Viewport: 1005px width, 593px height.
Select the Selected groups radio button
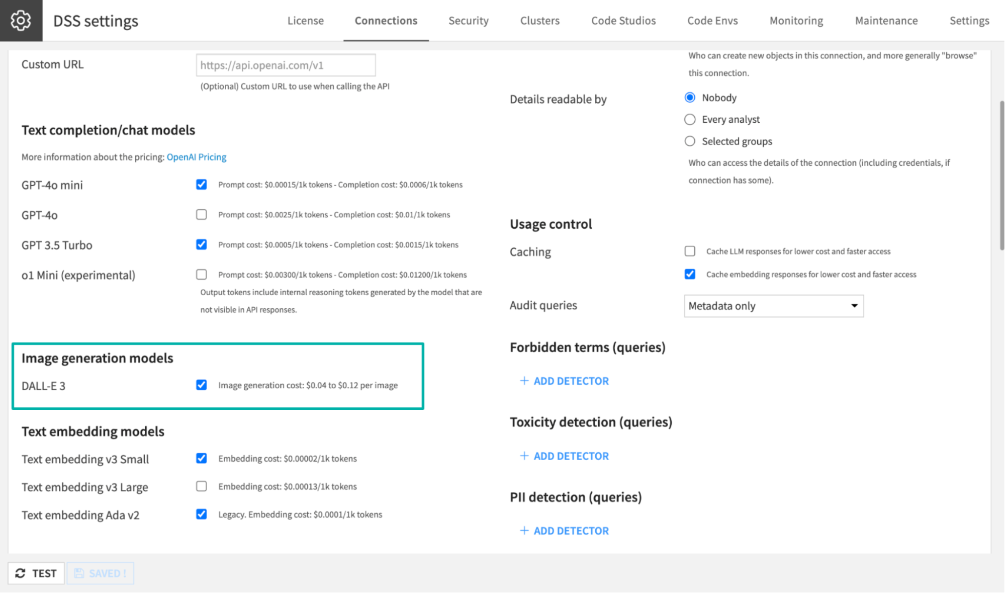click(x=689, y=141)
